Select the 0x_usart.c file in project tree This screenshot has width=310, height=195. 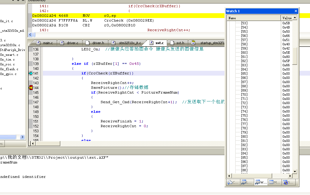pyautogui.click(x=9, y=55)
